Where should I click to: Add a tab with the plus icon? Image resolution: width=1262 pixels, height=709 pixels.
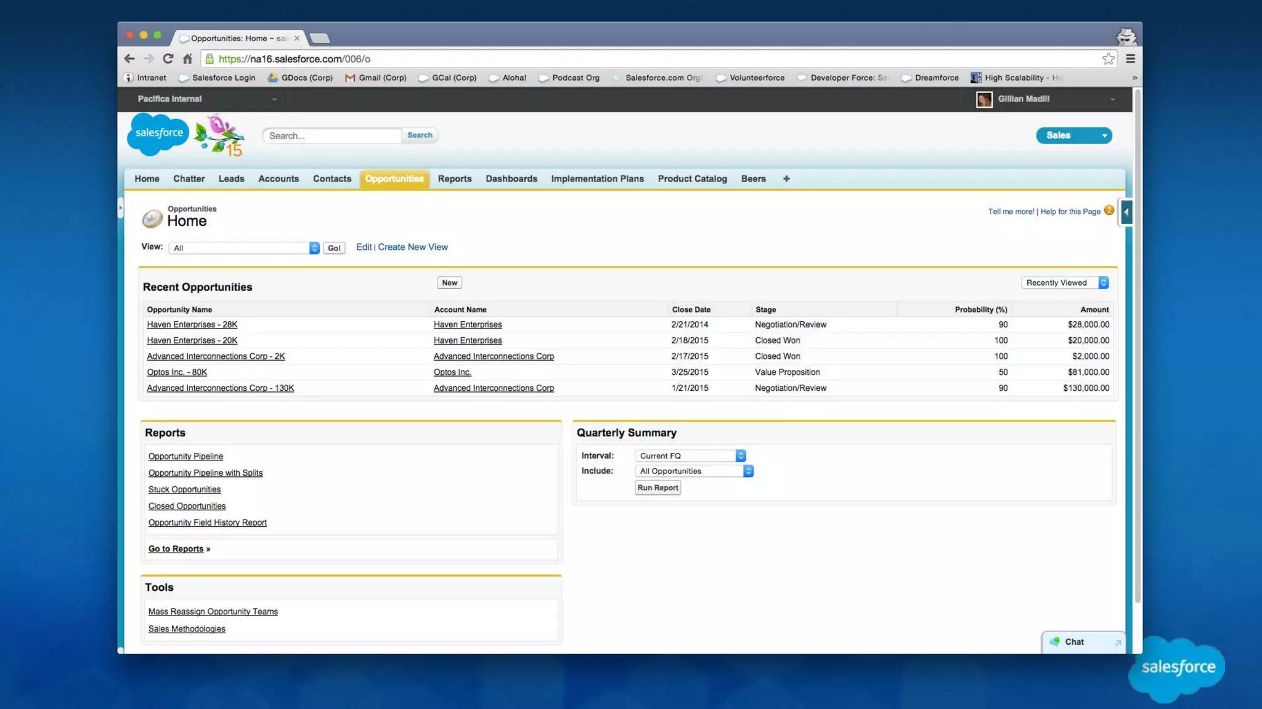coord(786,178)
